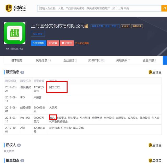Screen dimensions: 167x163
Task: Open investor 红点投资 in Pre-IPO row
Action: [x=145, y=118]
